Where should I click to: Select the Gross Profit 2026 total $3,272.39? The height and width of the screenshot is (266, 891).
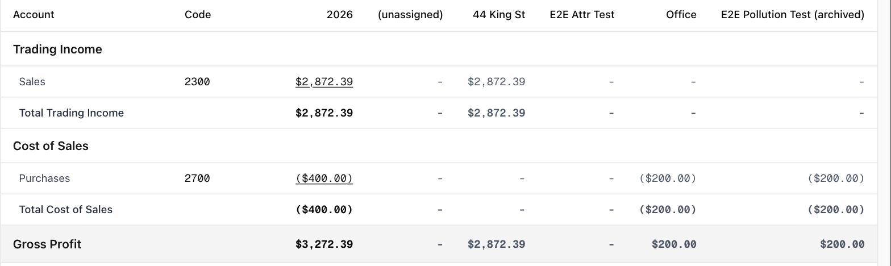[324, 244]
